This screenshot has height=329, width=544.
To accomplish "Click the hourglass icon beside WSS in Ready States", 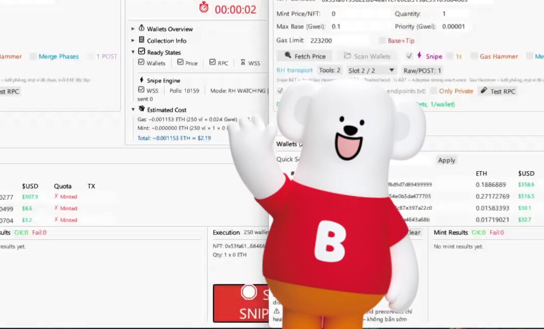I will point(243,62).
